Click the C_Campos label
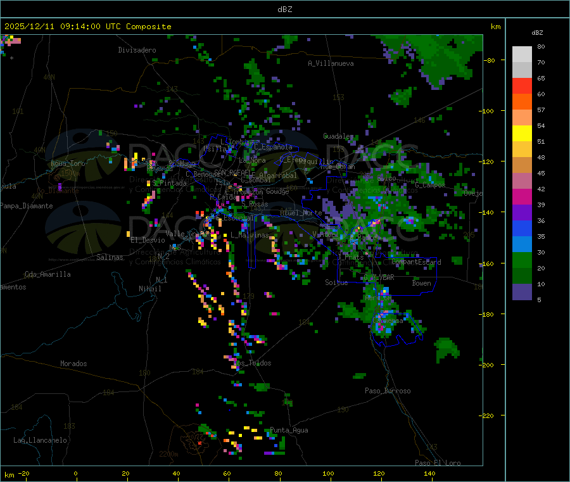This screenshot has height=482, width=570. (430, 185)
